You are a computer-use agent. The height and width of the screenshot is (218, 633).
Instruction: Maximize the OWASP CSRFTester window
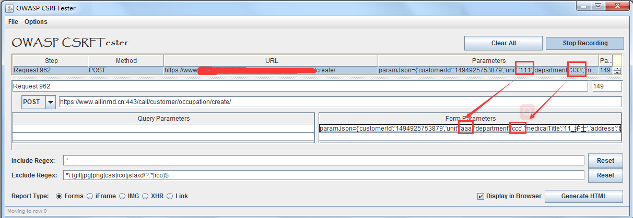click(x=599, y=6)
